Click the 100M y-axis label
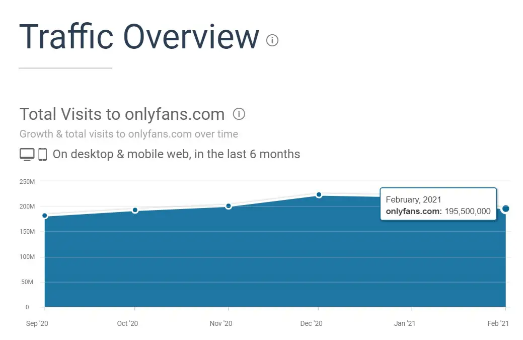The width and height of the screenshot is (523, 340). (x=27, y=257)
